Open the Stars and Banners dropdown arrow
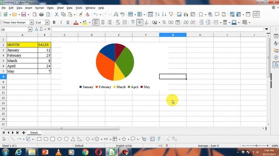This screenshot has height=156, width=279. pos(129,139)
